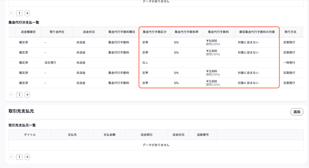Select page 1 above 集金代行分支払一覧 heading

(19, 13)
